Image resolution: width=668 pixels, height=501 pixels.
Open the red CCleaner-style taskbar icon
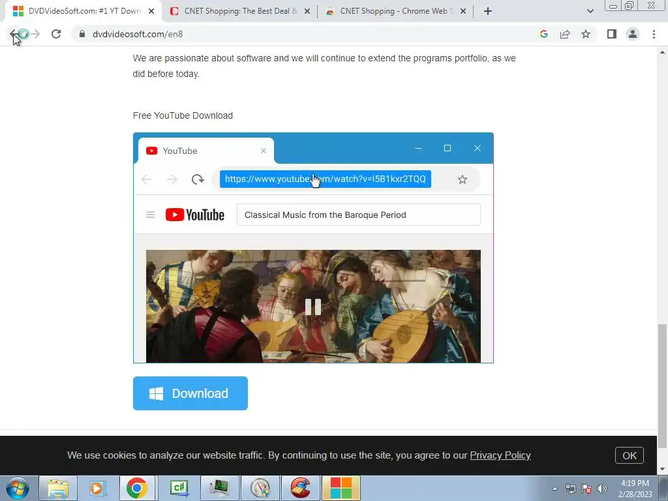301,488
